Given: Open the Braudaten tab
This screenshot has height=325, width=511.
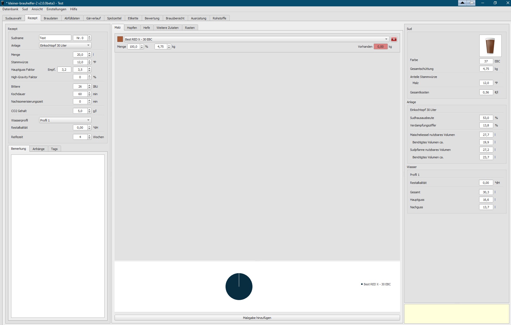Looking at the screenshot, I should (51, 18).
